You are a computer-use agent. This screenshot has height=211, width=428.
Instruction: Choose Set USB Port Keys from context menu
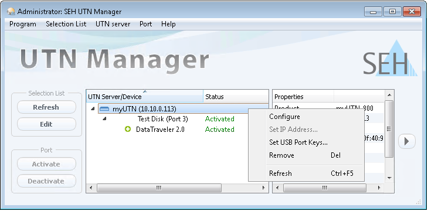306,142
